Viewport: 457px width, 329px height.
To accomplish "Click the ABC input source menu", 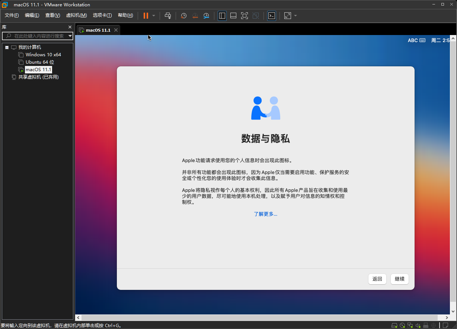I will (413, 40).
